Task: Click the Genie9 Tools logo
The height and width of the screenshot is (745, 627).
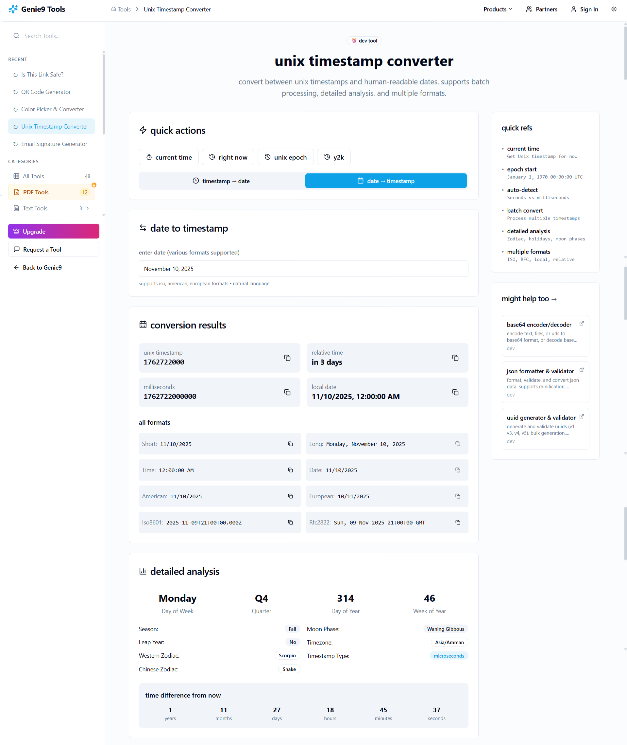Action: point(37,9)
